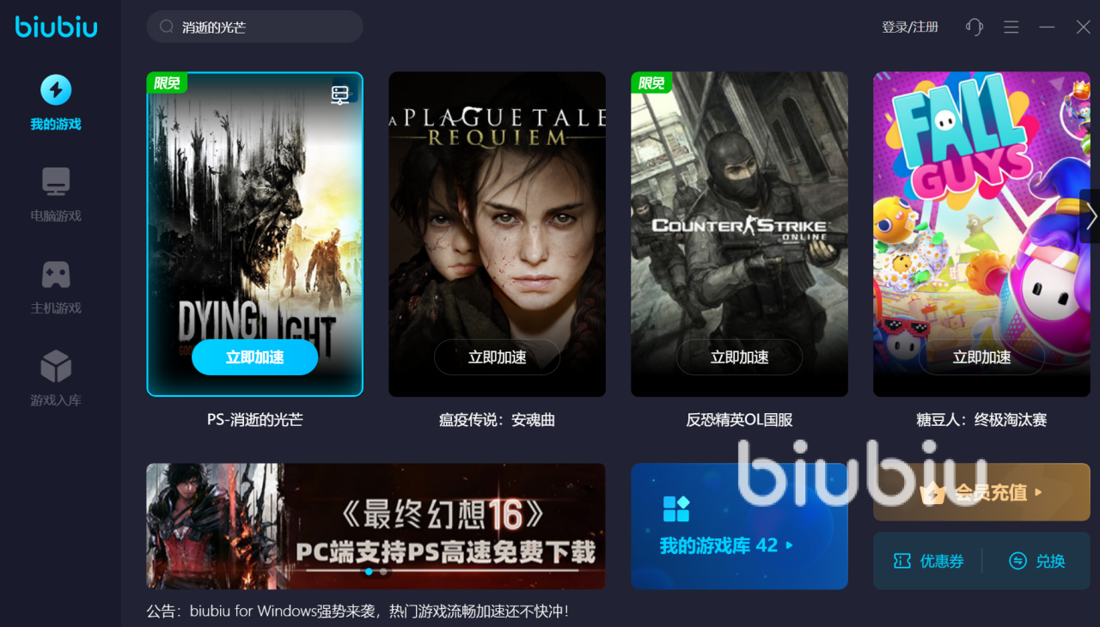Click 立即加速 on PS-消逝的光芒

254,357
